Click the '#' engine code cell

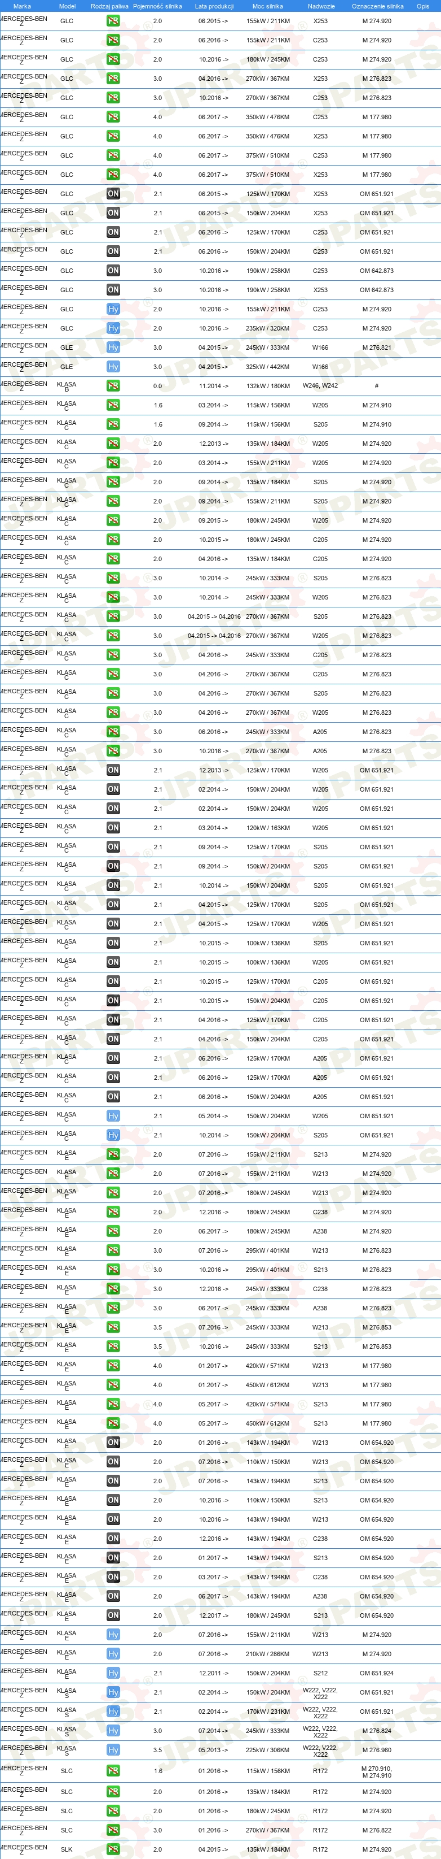(376, 386)
